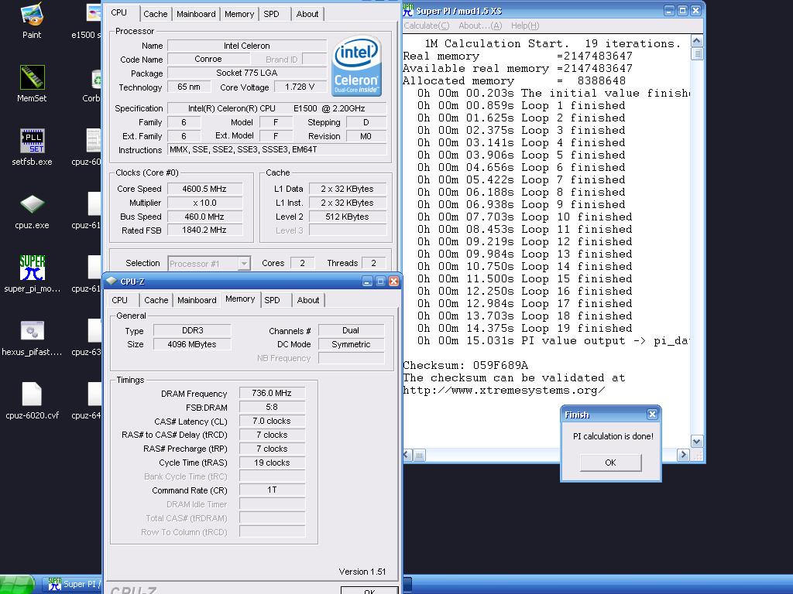Click the Multiplier value x 10.0
793x594 pixels.
(x=204, y=203)
